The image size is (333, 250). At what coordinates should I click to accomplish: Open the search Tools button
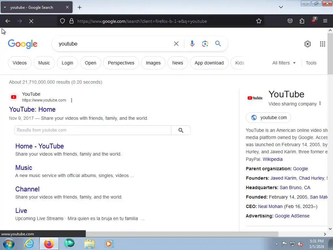tap(311, 63)
